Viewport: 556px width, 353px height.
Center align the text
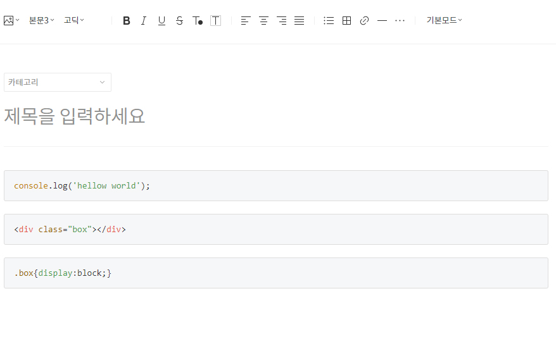tap(263, 21)
